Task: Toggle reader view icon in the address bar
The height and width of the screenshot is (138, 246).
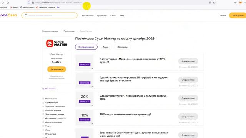Action: (210, 3)
